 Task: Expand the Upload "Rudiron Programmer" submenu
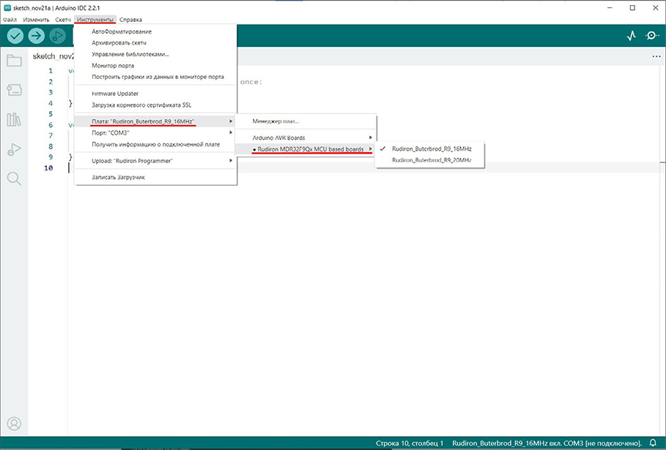click(x=155, y=161)
